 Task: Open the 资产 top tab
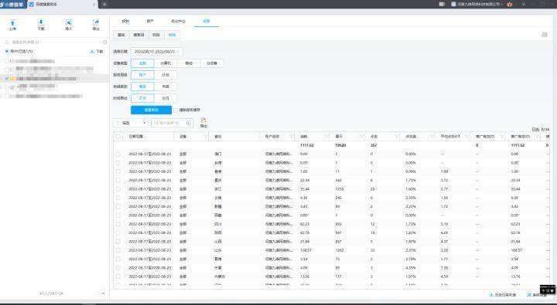(150, 22)
